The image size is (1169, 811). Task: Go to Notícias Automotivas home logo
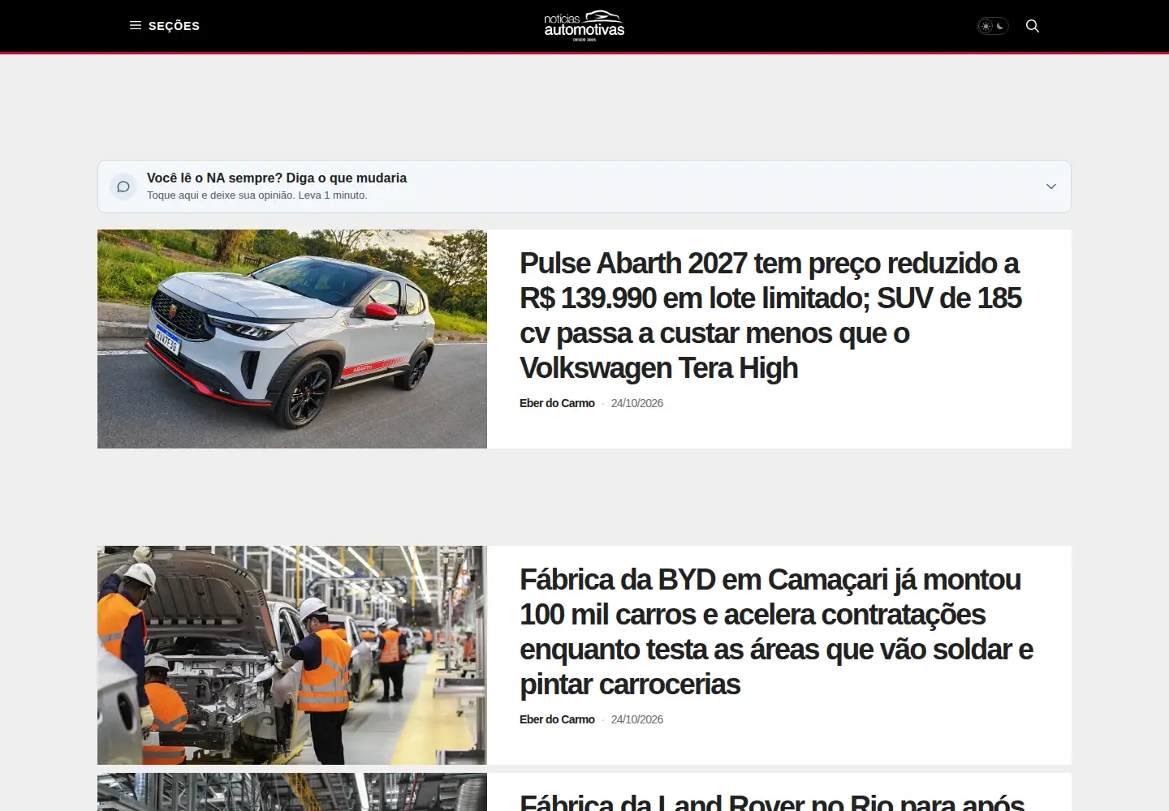coord(584,26)
